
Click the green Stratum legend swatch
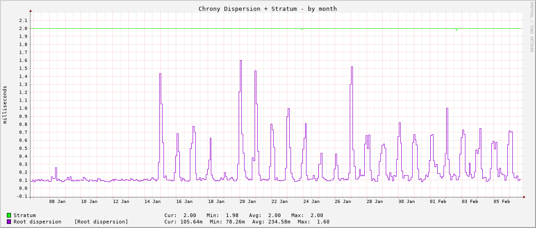click(9, 215)
